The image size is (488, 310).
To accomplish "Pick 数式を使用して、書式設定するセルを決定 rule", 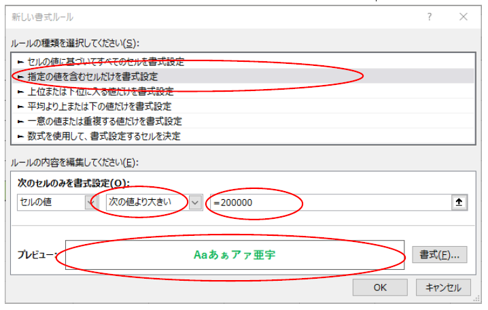I will pos(102,136).
